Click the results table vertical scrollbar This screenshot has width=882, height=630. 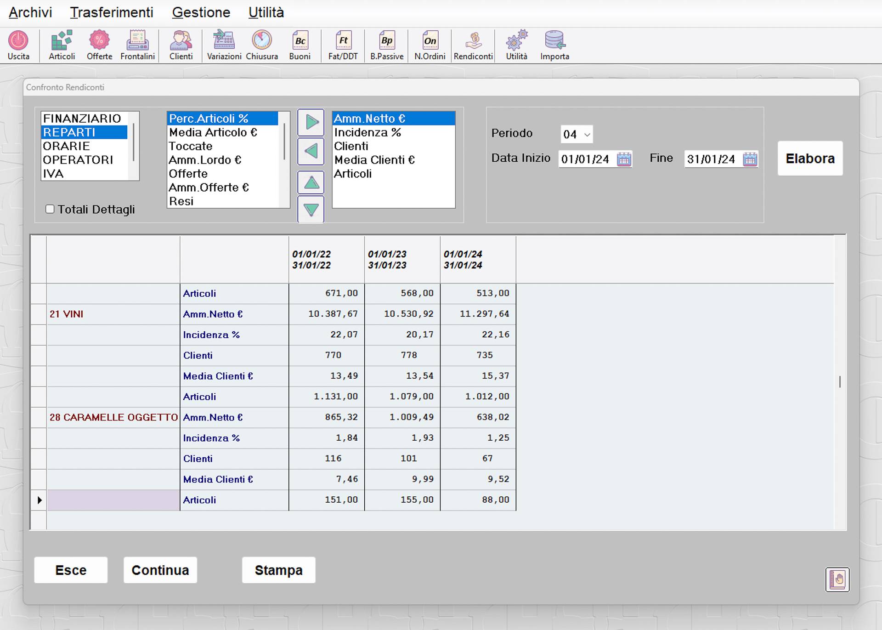[840, 382]
